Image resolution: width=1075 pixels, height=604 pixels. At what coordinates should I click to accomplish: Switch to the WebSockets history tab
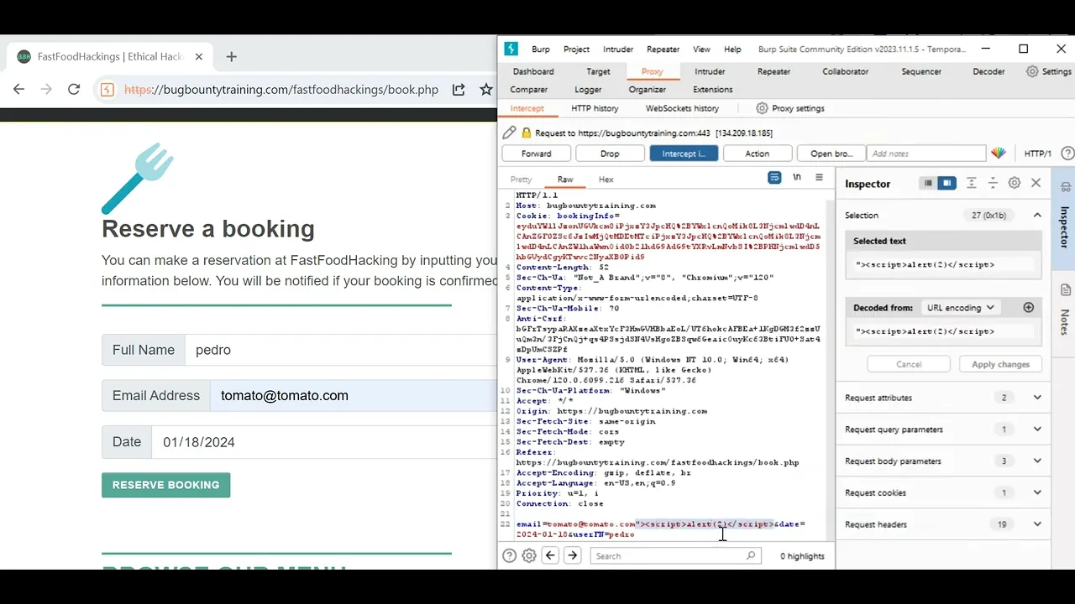[x=682, y=108]
